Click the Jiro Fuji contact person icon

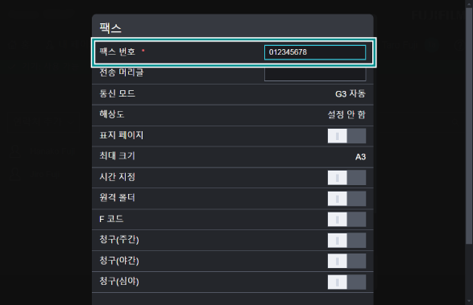pyautogui.click(x=15, y=174)
